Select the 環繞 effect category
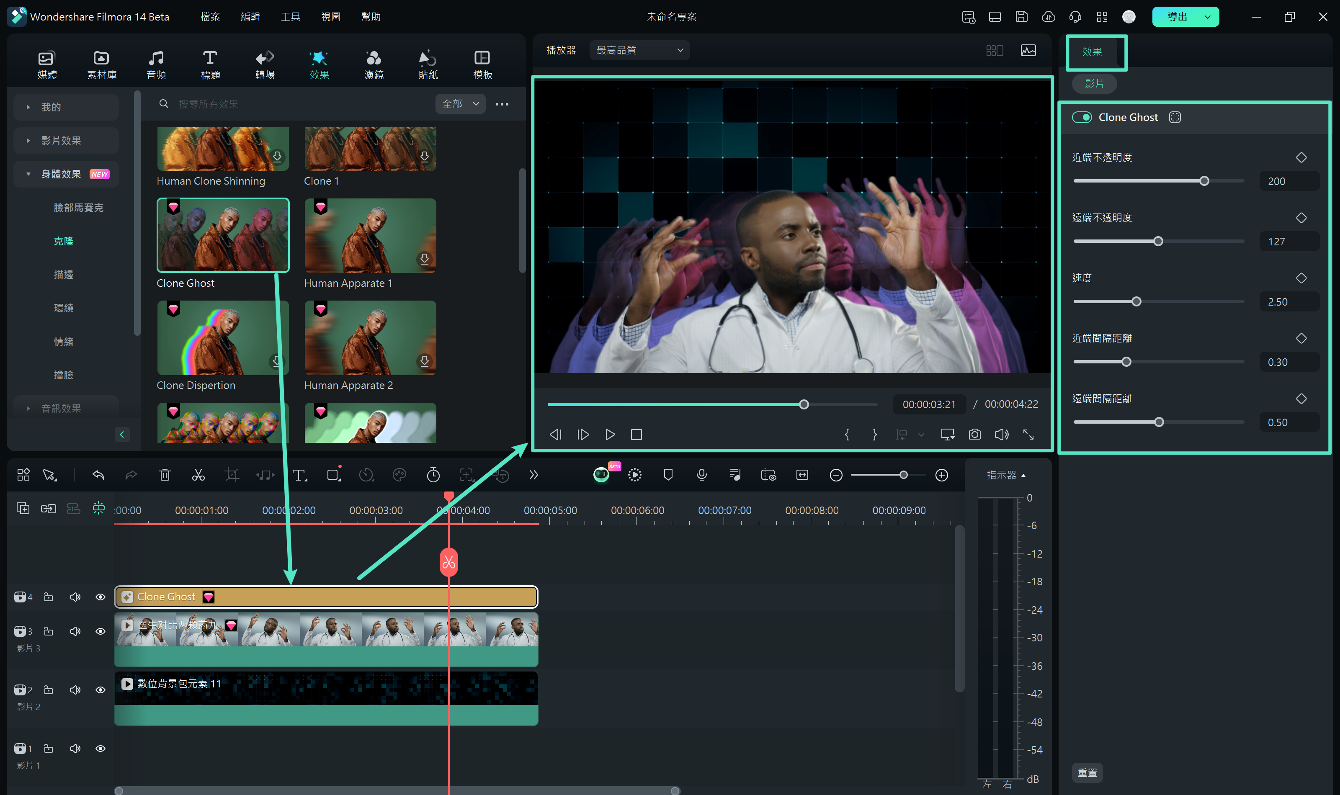The image size is (1340, 795). 64,308
